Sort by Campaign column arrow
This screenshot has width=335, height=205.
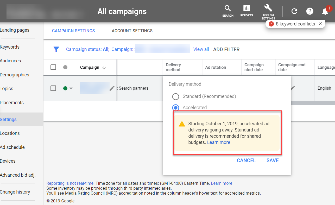tap(104, 68)
